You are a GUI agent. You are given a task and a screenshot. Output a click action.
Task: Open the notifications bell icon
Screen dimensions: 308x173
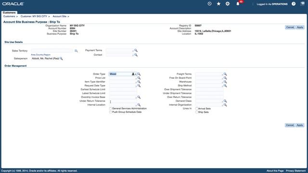click(238, 4)
